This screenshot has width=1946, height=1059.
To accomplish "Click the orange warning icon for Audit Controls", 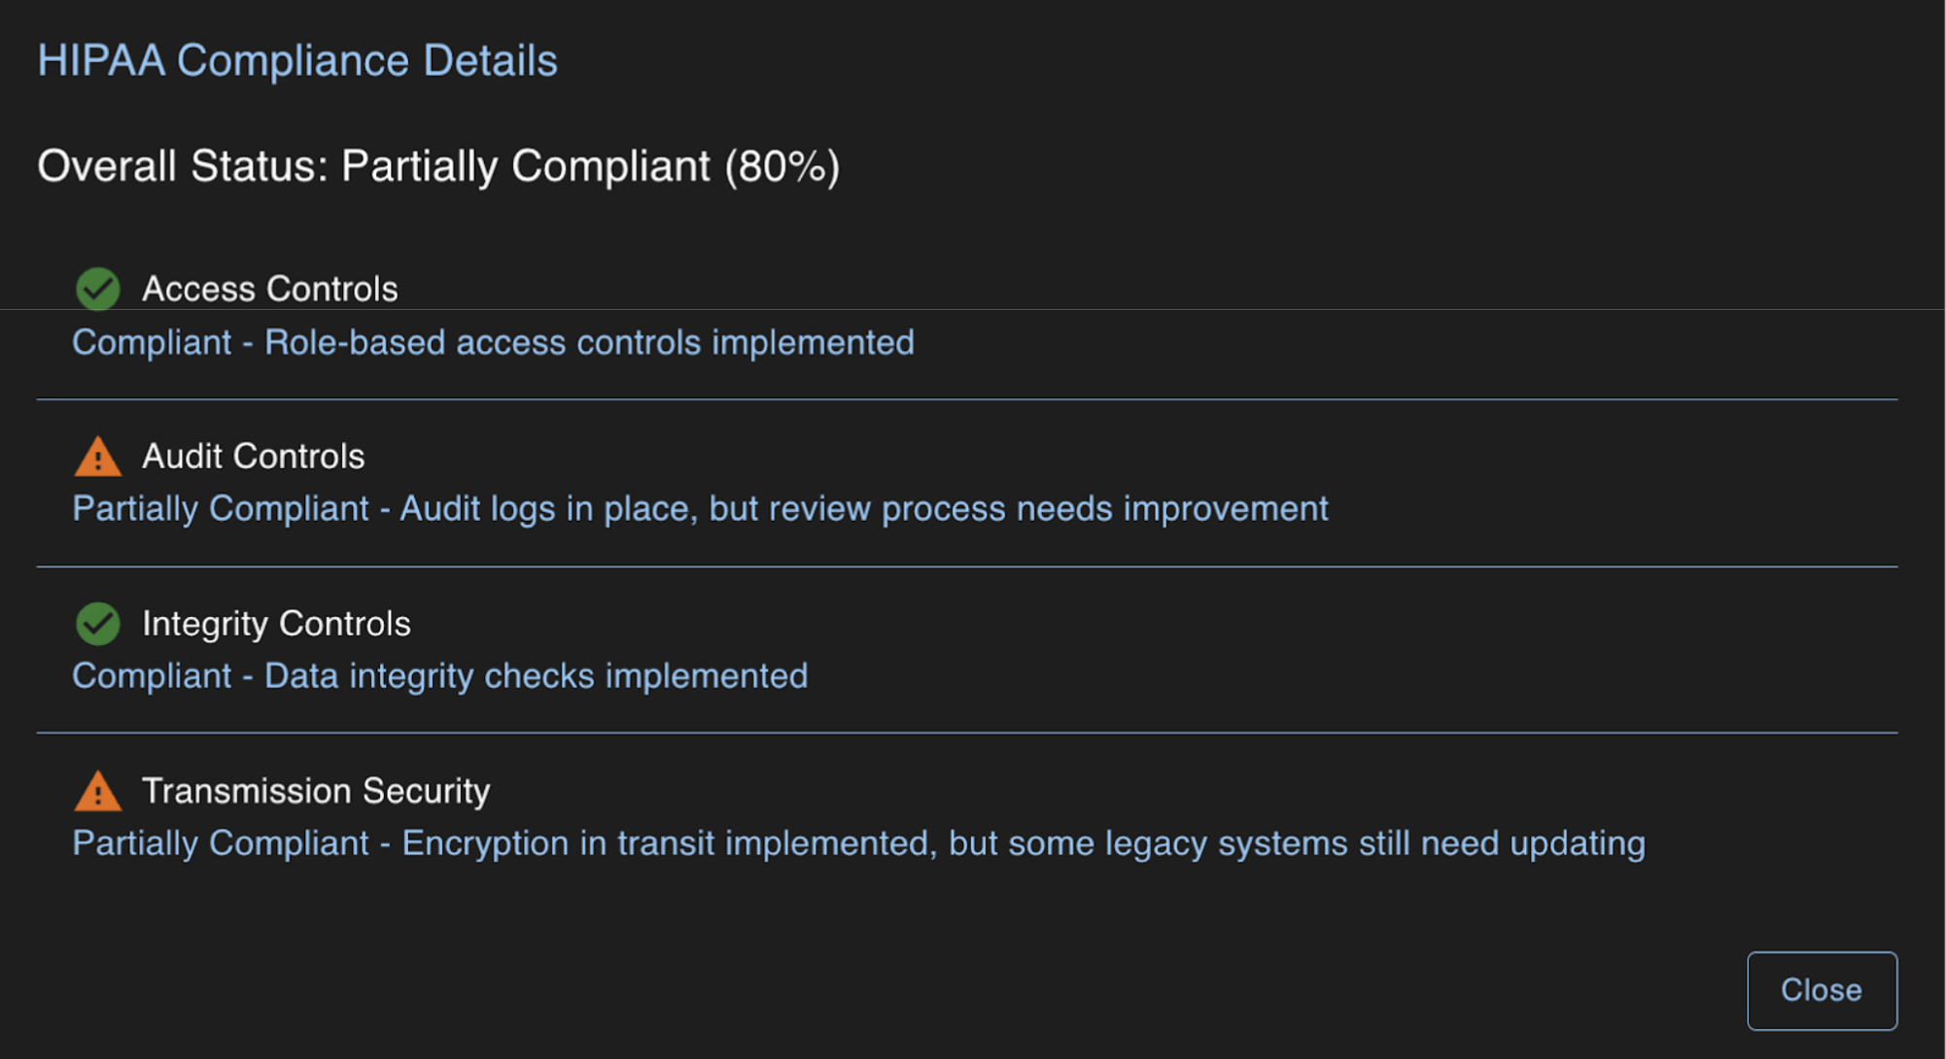I will click(97, 457).
